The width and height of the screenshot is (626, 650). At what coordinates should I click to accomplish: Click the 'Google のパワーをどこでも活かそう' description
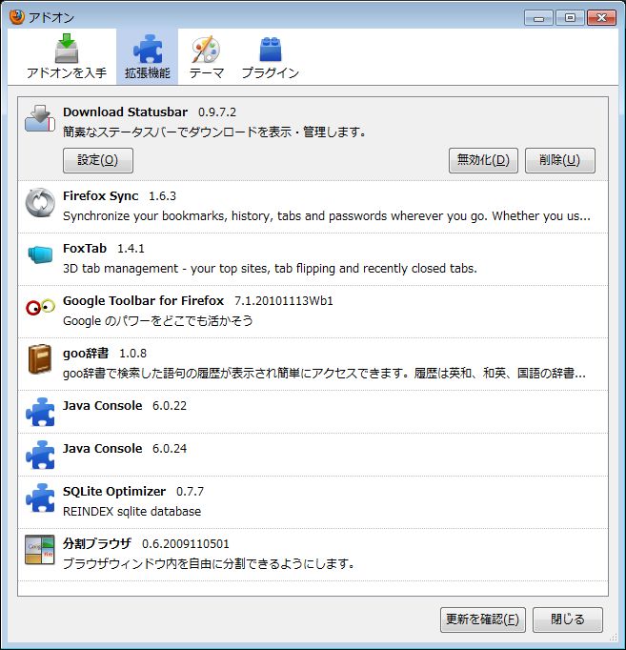click(x=158, y=321)
